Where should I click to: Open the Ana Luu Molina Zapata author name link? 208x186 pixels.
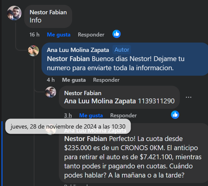coord(78,50)
